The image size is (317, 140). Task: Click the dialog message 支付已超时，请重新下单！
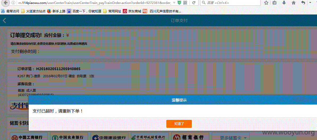coord(58,111)
